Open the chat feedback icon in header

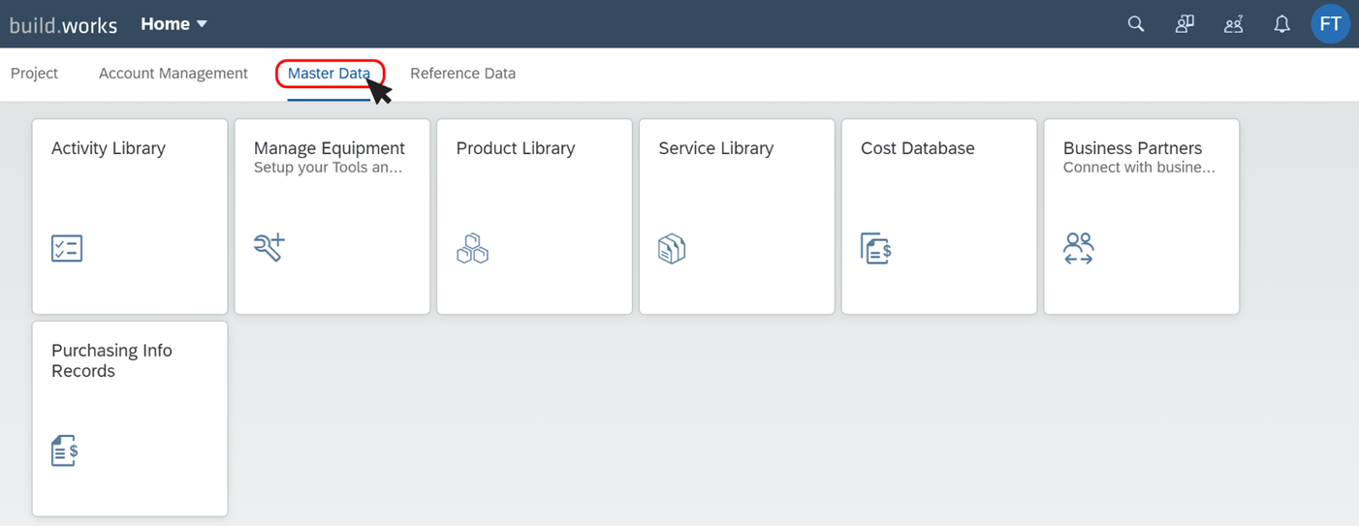(x=1185, y=24)
